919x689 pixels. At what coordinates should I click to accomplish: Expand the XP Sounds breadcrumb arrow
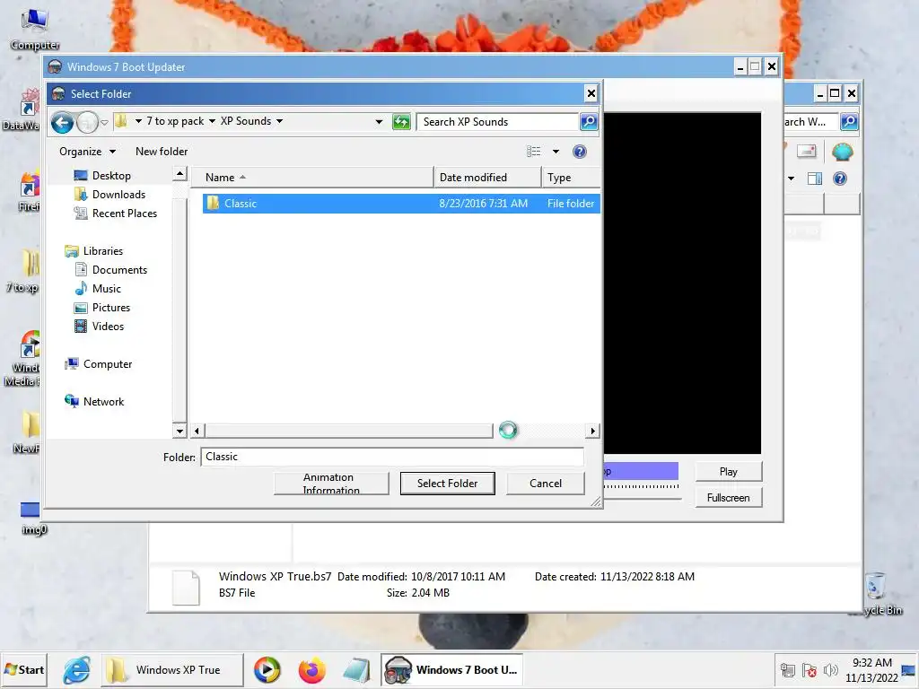pos(280,121)
